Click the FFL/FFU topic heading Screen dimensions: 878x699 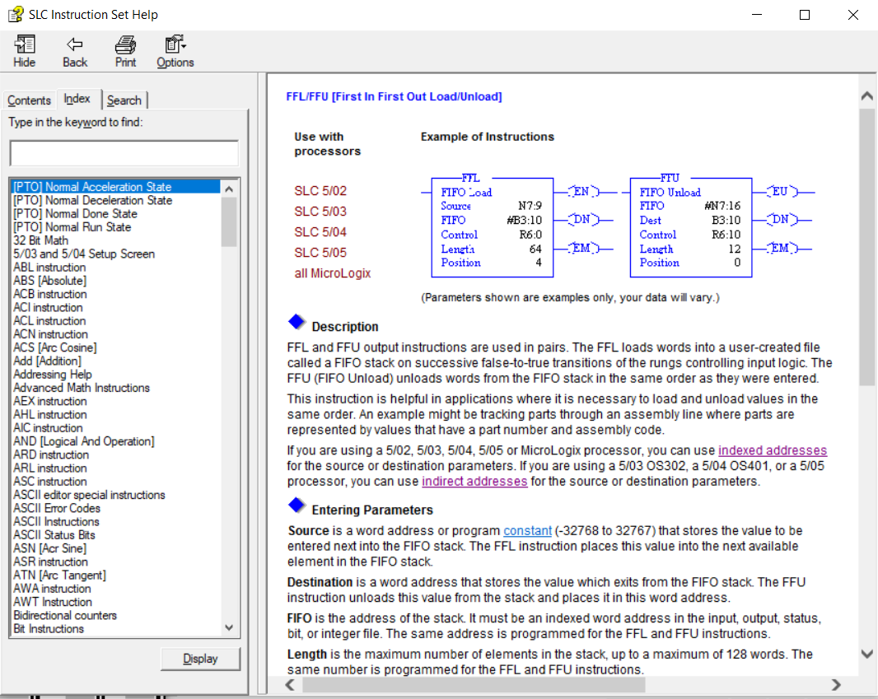point(394,96)
